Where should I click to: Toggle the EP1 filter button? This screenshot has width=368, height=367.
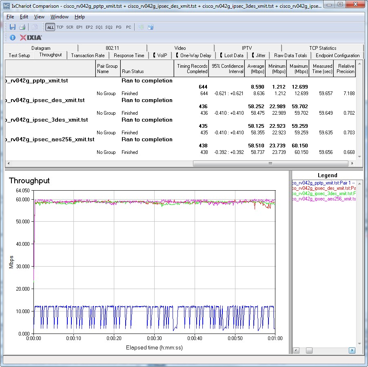tap(79, 27)
